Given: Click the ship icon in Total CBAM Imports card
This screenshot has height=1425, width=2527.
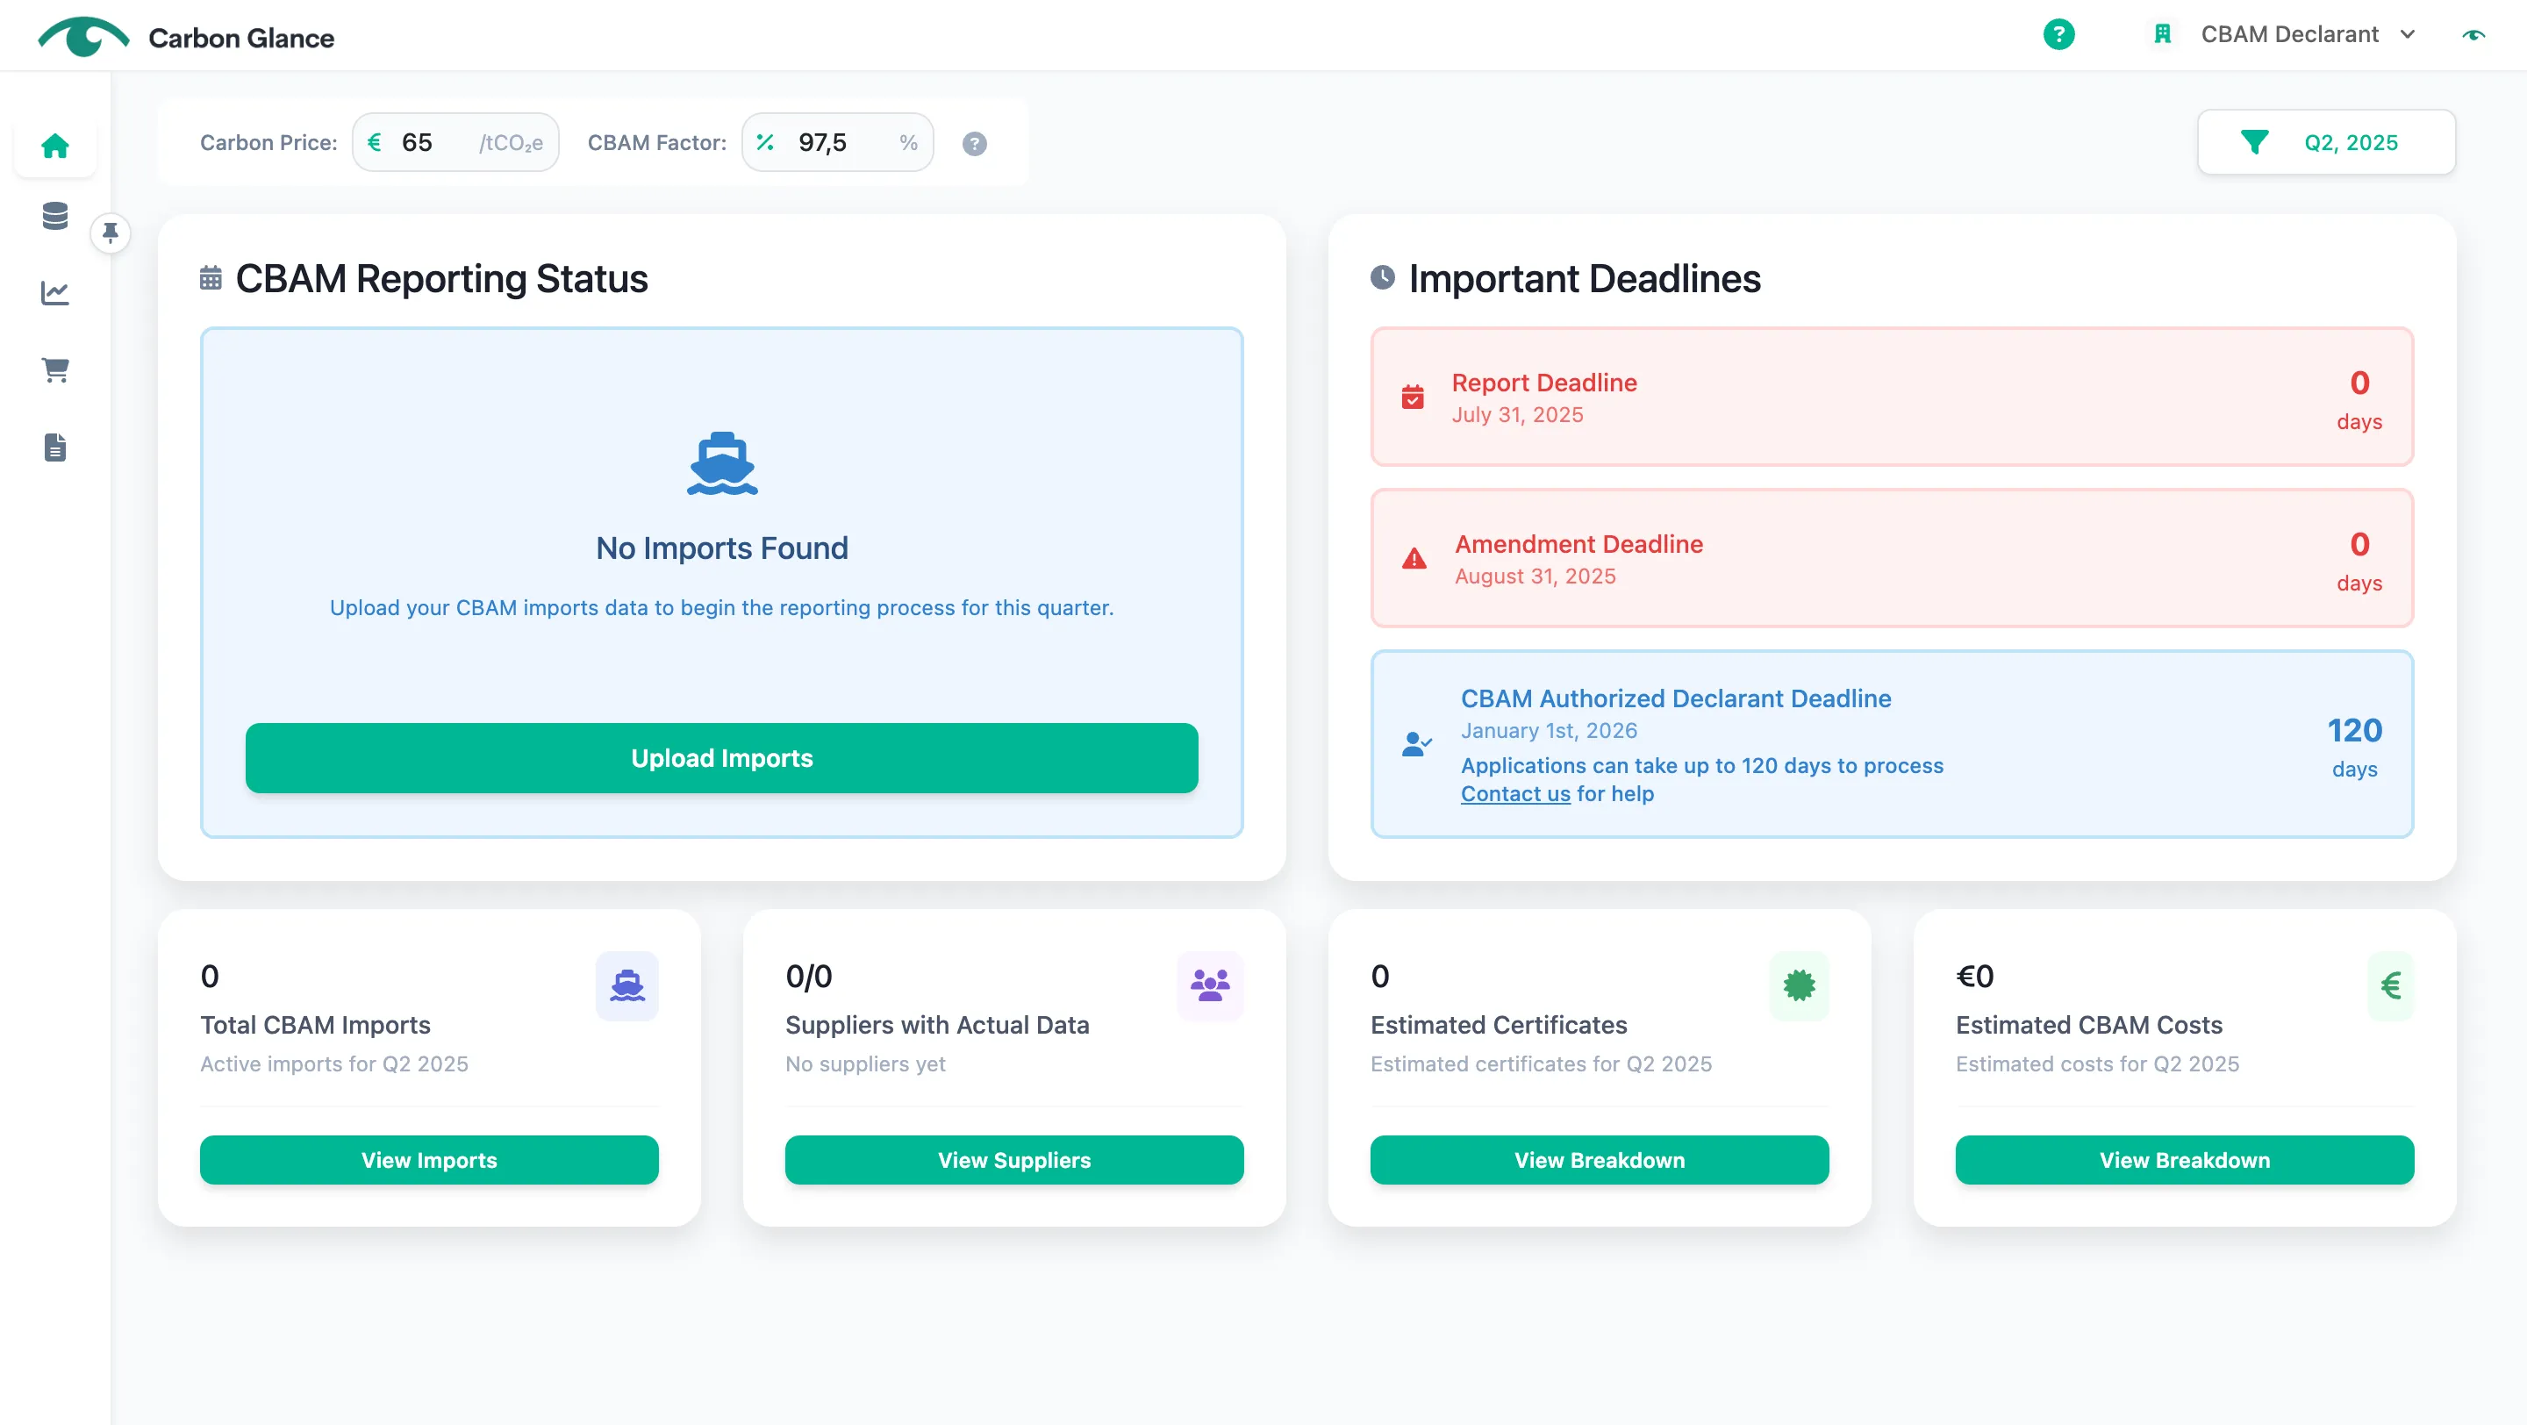Looking at the screenshot, I should pos(626,985).
